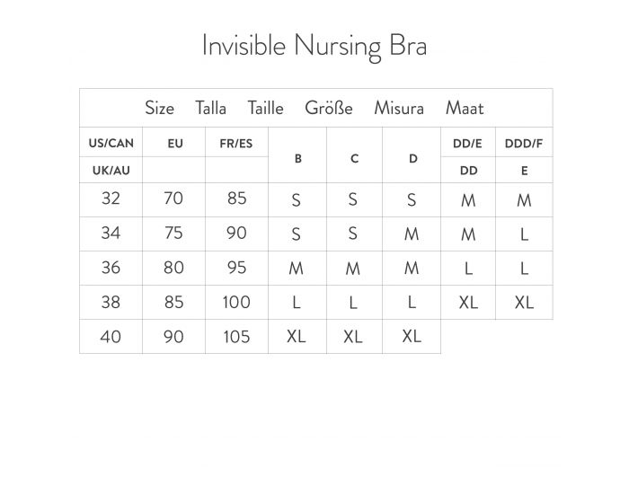
Task: Select US/CAN band size 32 cell
Action: [111, 198]
